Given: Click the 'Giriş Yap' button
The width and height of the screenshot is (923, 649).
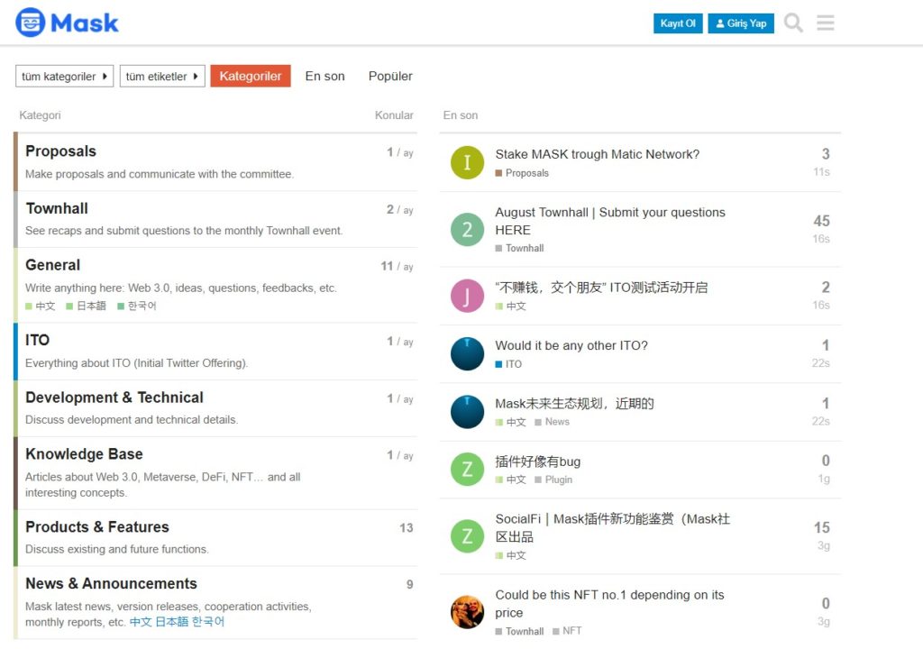Looking at the screenshot, I should [741, 23].
